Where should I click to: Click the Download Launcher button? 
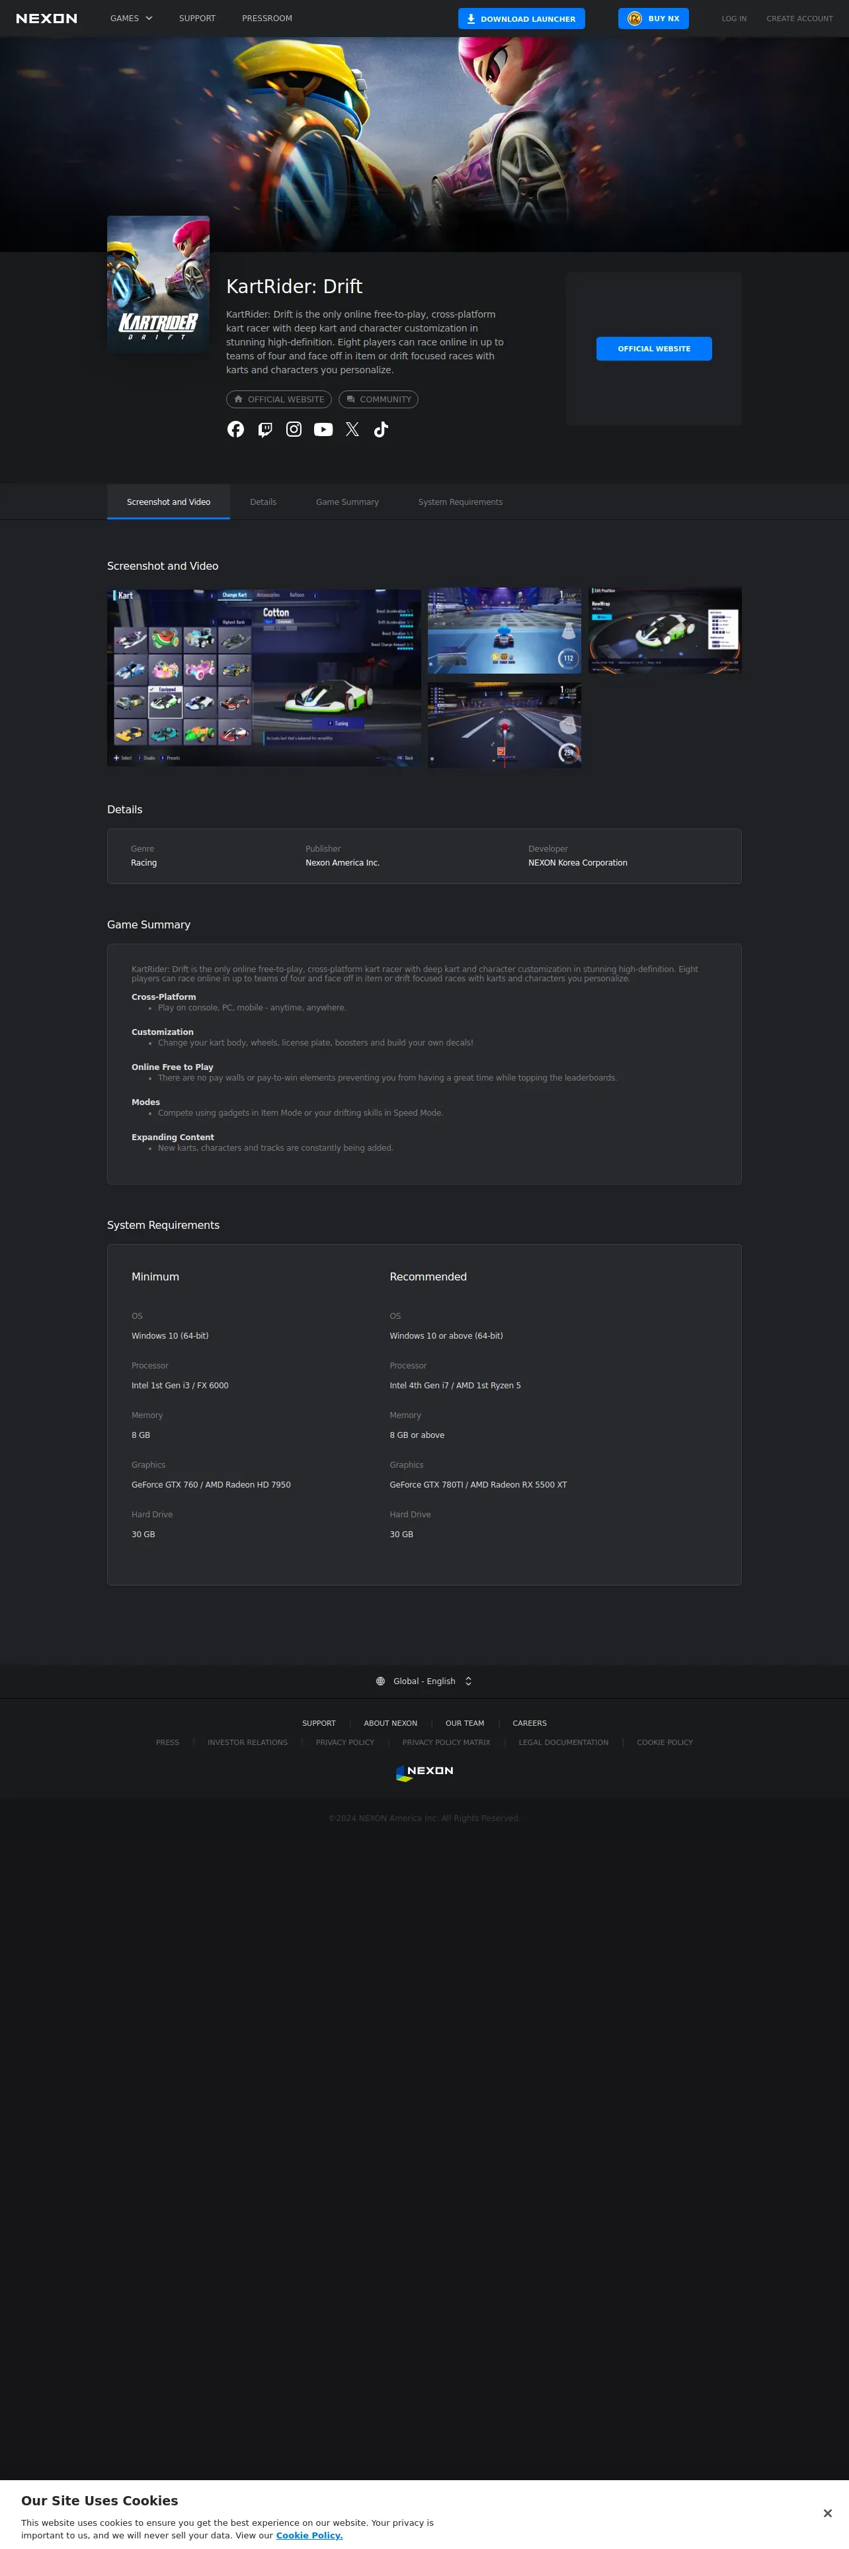tap(521, 19)
